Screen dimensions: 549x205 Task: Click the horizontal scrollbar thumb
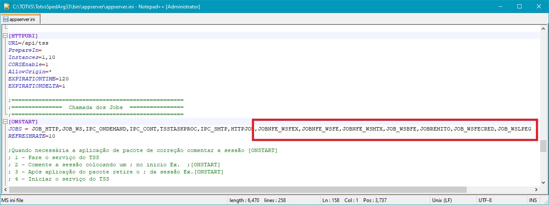click(238, 189)
